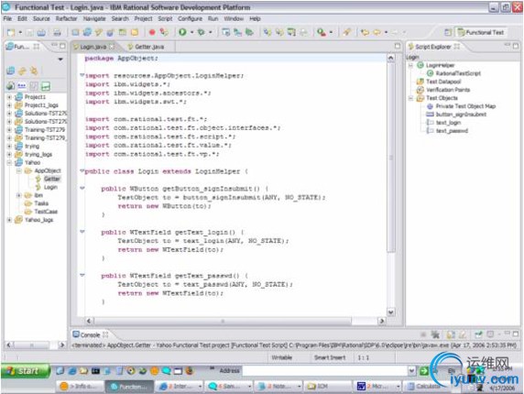Click the pin console icon in Console toolbar
This screenshot has height=394, width=524.
pos(478,334)
